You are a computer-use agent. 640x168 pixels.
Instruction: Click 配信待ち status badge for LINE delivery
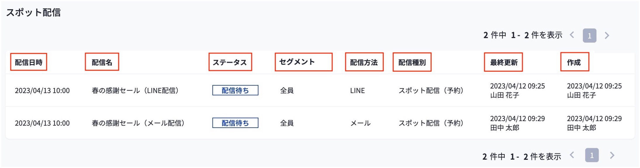pyautogui.click(x=235, y=90)
